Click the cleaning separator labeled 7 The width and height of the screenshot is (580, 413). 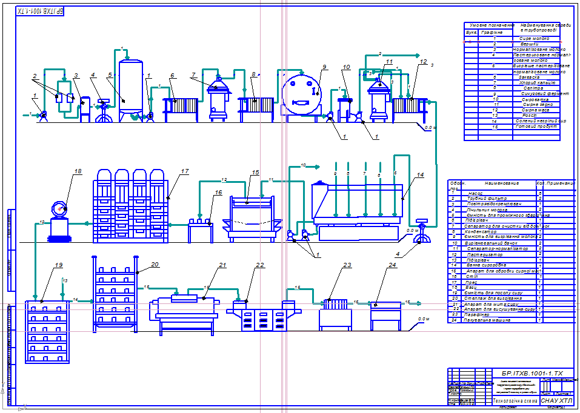tap(219, 100)
